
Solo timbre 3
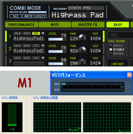click(x=17, y=58)
